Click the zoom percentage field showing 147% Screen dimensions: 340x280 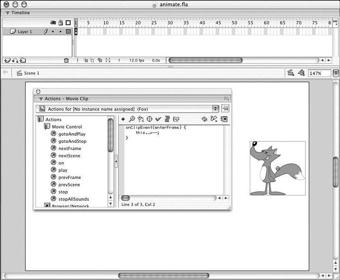(320, 73)
